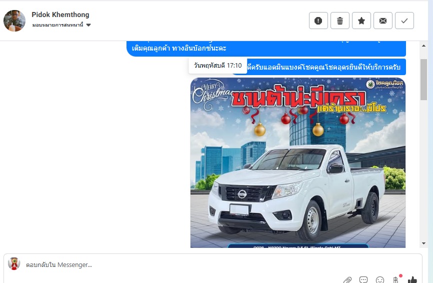Open Pidok Khemthong's profile picture

[14, 21]
